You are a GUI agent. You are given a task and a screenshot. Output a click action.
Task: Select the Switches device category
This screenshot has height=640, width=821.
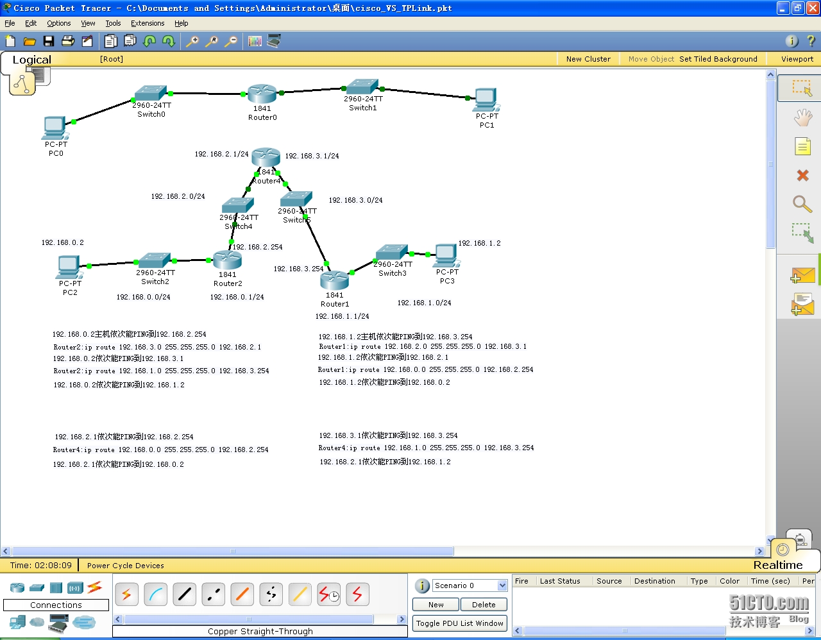tap(37, 587)
